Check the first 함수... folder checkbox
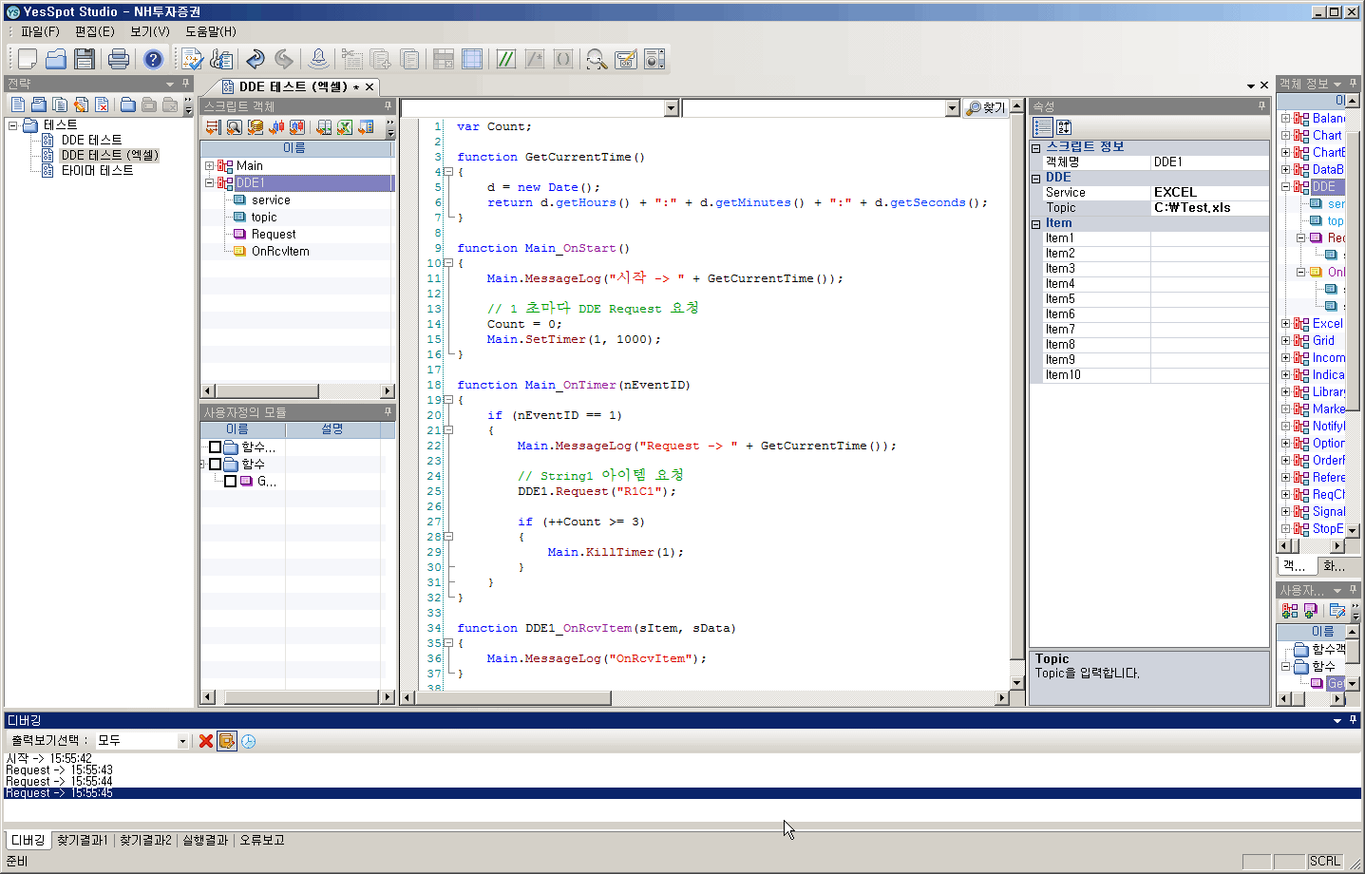This screenshot has width=1365, height=874. point(216,447)
